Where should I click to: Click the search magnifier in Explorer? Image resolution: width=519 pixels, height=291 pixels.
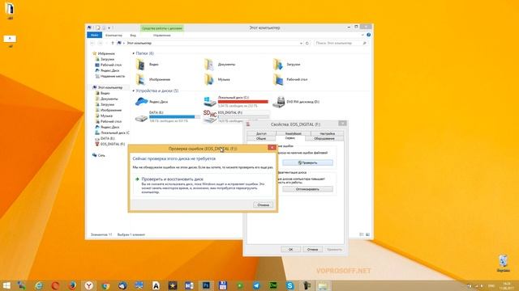(x=364, y=43)
